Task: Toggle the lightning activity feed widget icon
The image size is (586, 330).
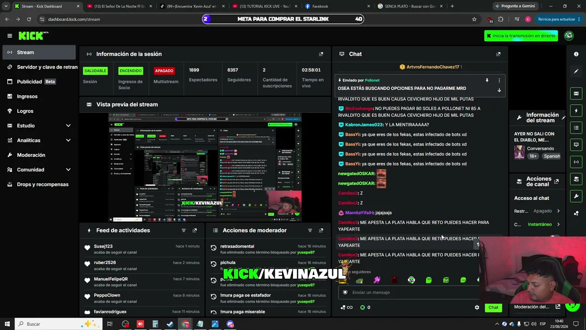Action: 576,110
